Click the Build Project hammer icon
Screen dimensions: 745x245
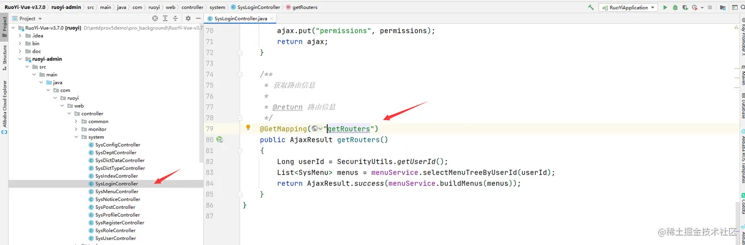[x=591, y=7]
